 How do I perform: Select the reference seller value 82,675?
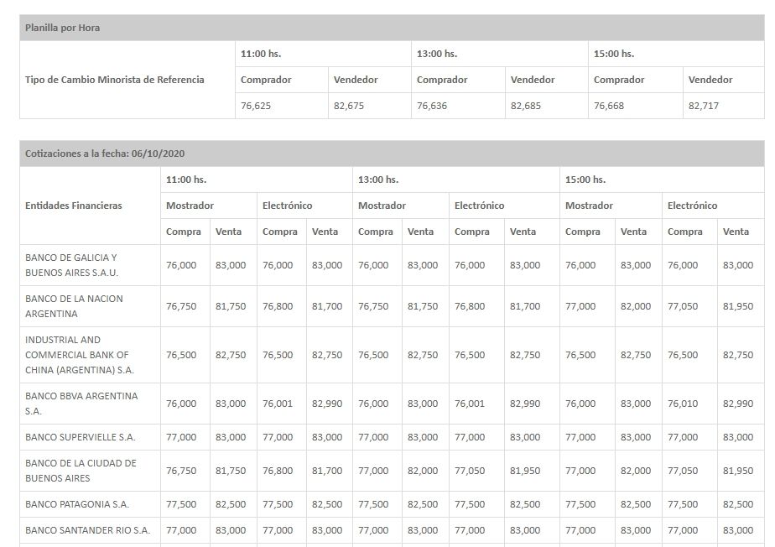pyautogui.click(x=348, y=106)
